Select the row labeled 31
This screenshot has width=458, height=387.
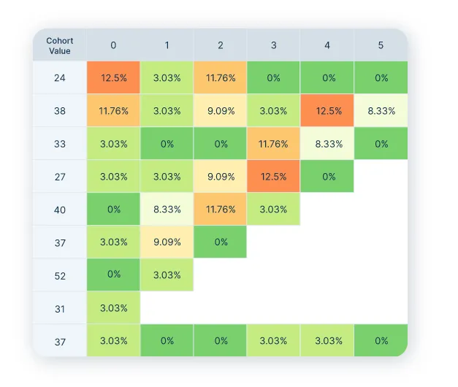coord(59,308)
